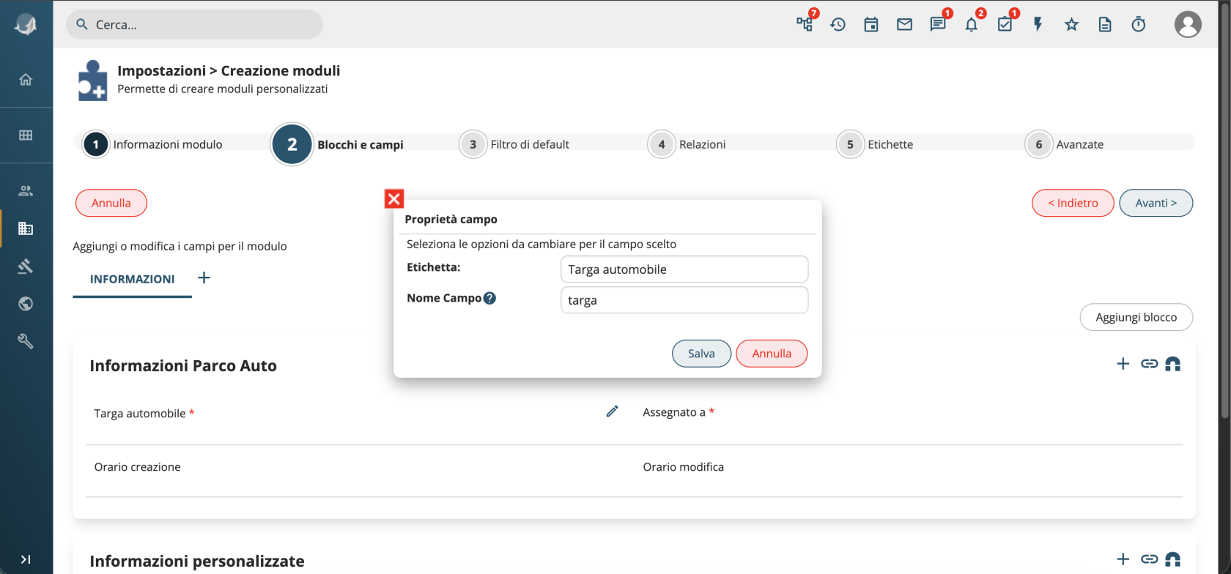Screen dimensions: 1231x574
Task: Click magnet icon in Informazioni personalizzate block
Action: point(1172,559)
